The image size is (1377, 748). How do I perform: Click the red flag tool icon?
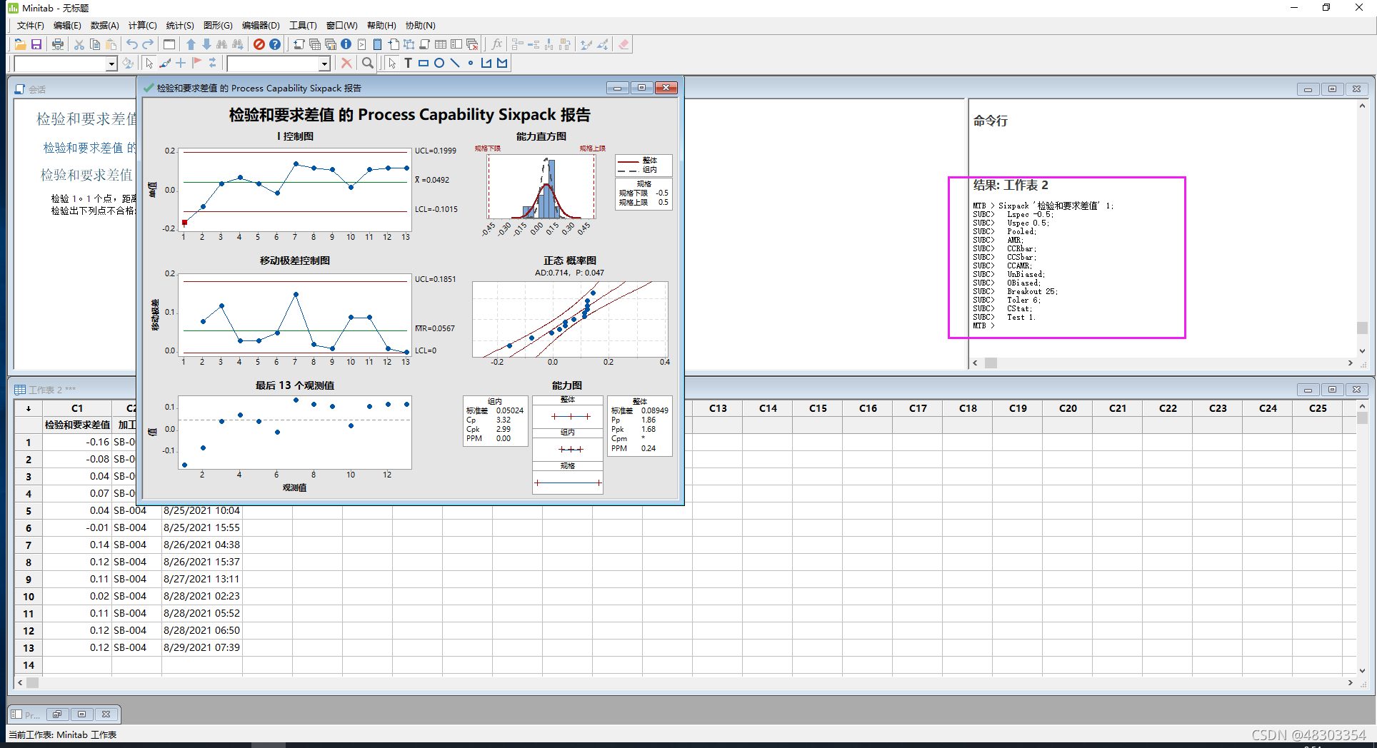pos(196,64)
